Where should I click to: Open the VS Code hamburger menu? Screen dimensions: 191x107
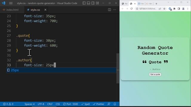click(11, 3)
